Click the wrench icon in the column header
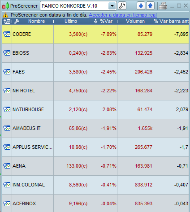190x212 pixels. [x=17, y=22]
